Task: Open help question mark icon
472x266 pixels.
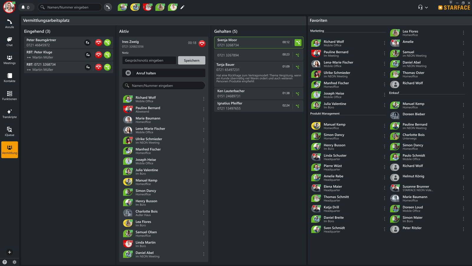Action: pos(4,262)
